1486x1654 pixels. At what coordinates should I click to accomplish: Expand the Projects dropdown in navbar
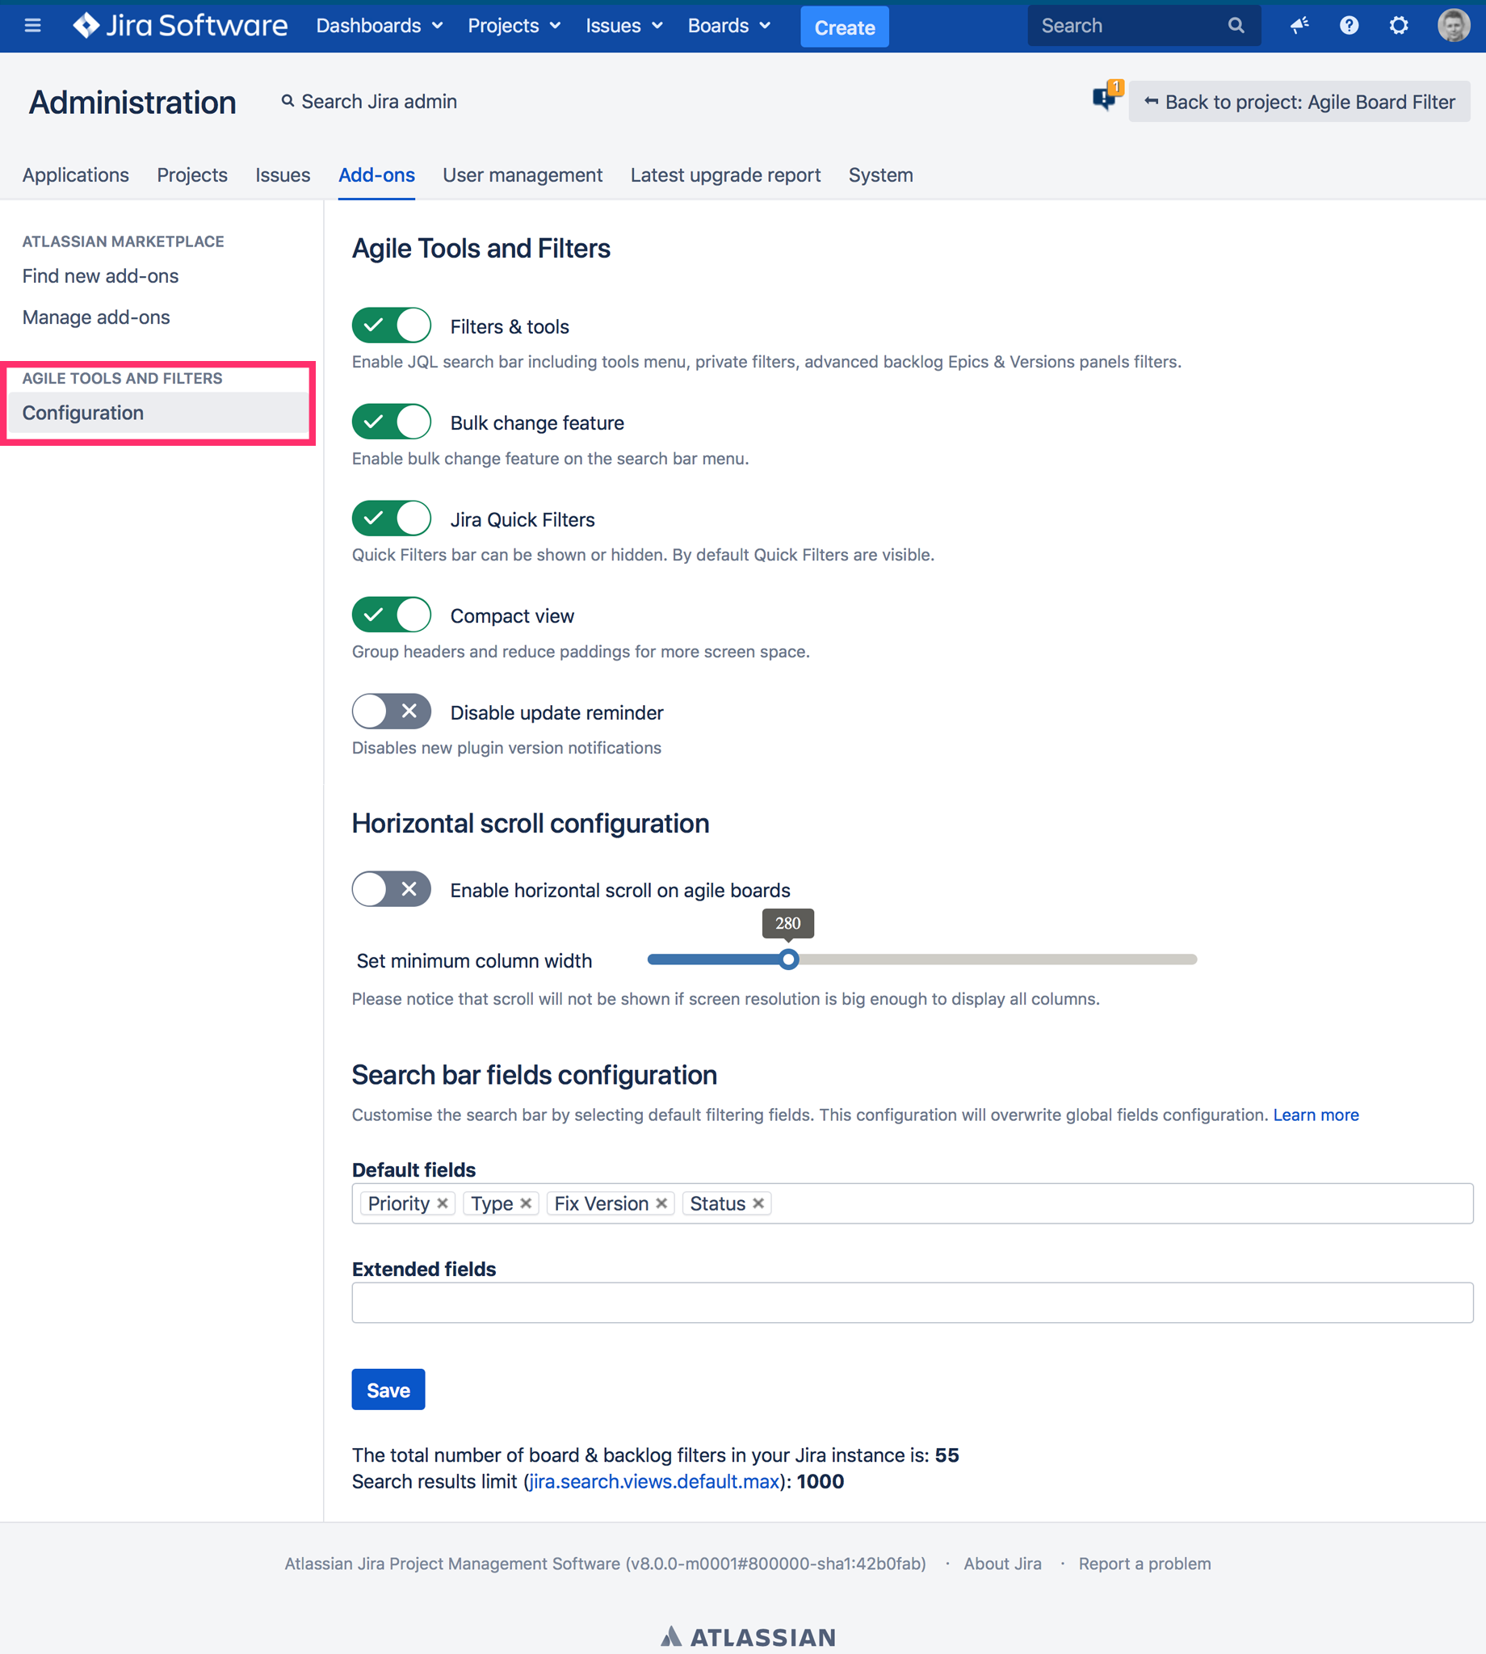[514, 25]
